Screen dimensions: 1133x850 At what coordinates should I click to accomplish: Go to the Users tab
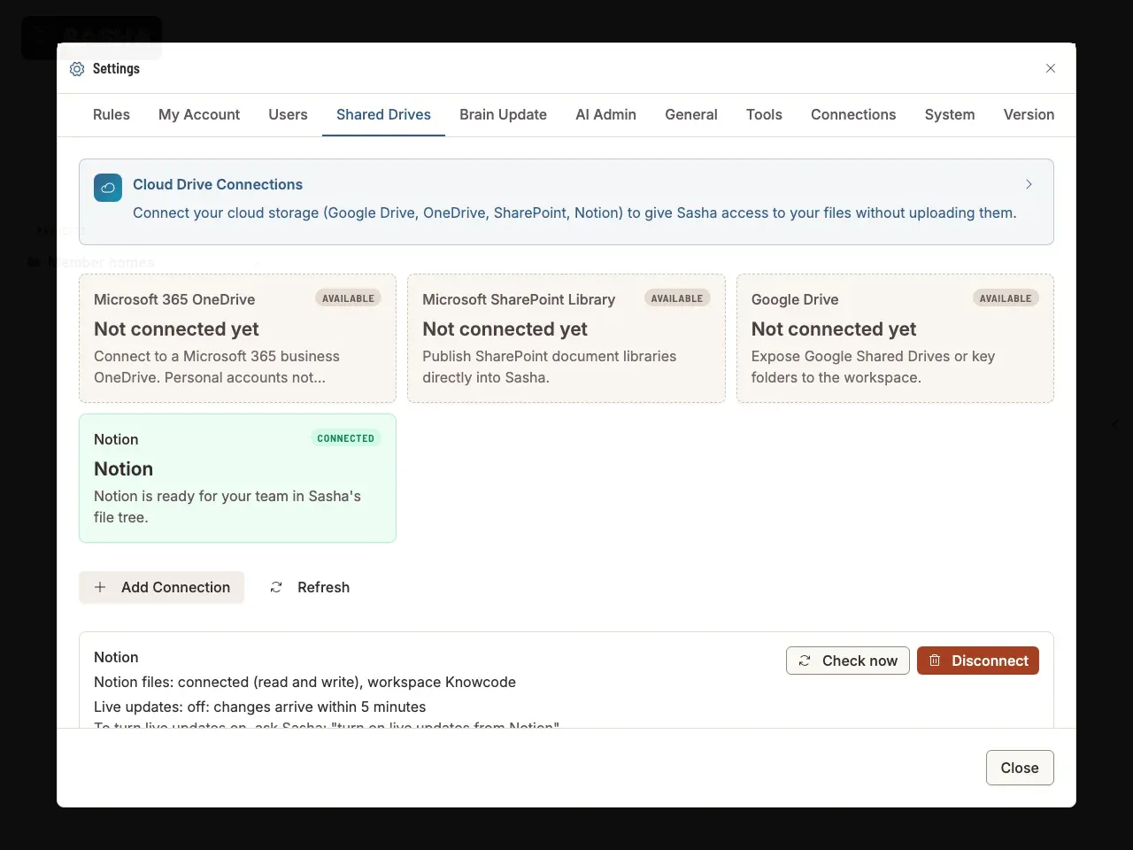288,114
